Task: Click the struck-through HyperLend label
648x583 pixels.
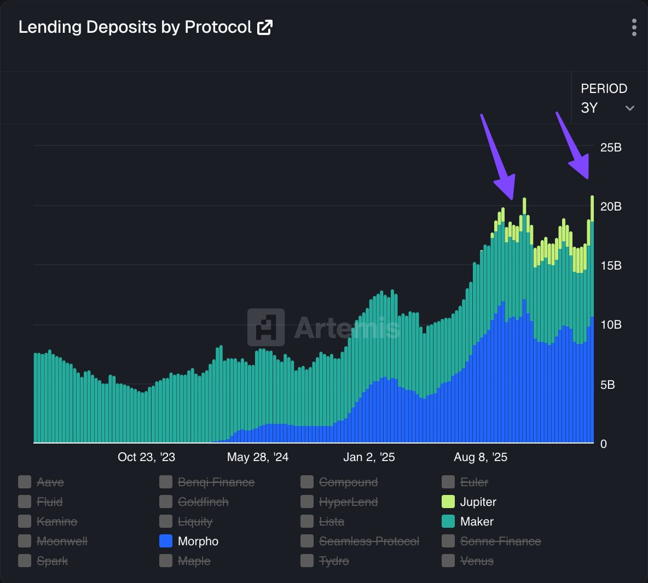Action: pyautogui.click(x=349, y=502)
